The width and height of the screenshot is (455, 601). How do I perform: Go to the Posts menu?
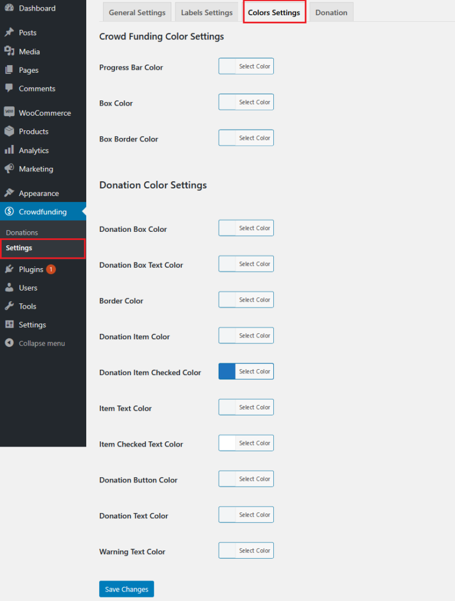click(43, 32)
